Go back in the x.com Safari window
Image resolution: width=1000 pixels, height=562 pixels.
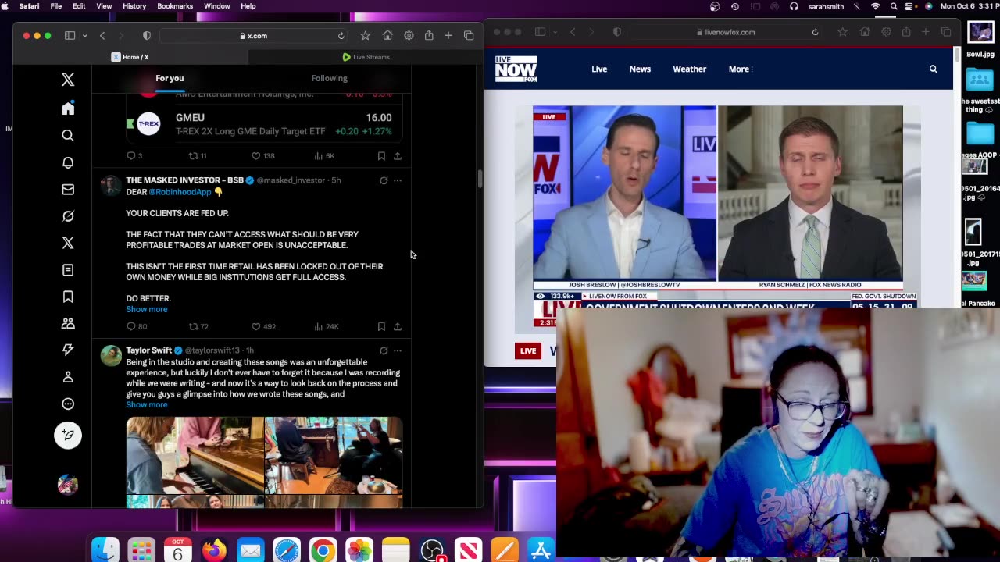tap(102, 36)
